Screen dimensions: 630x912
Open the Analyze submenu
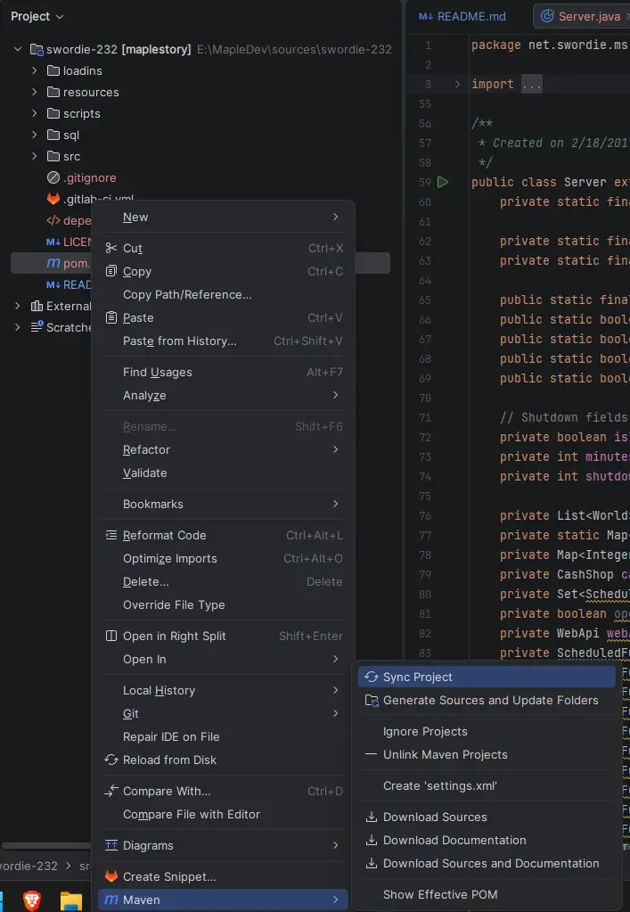pos(224,396)
